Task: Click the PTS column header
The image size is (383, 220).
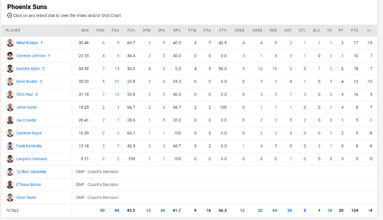Action: click(354, 31)
